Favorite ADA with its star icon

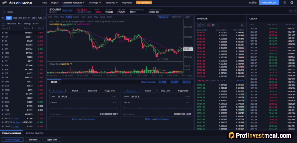coord(2,69)
